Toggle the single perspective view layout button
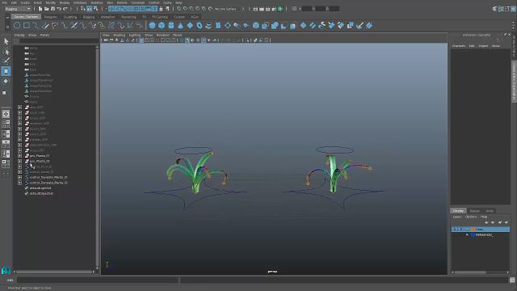Screen dimensions: 517x291 [x=6, y=114]
